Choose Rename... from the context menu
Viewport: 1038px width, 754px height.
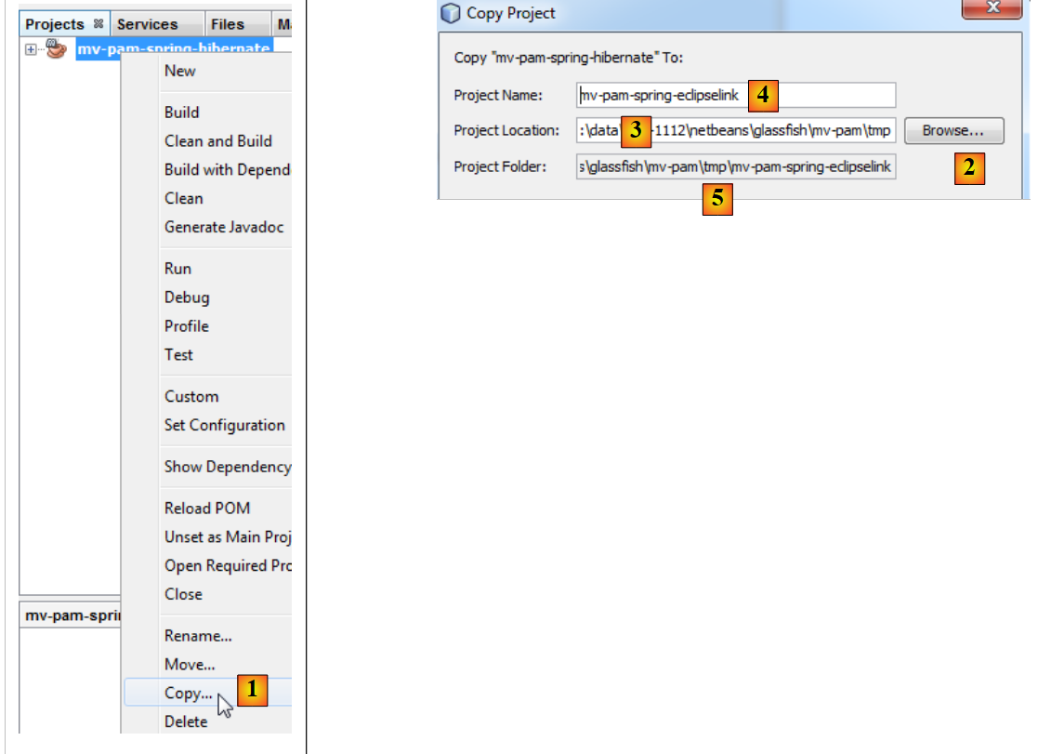(x=198, y=636)
